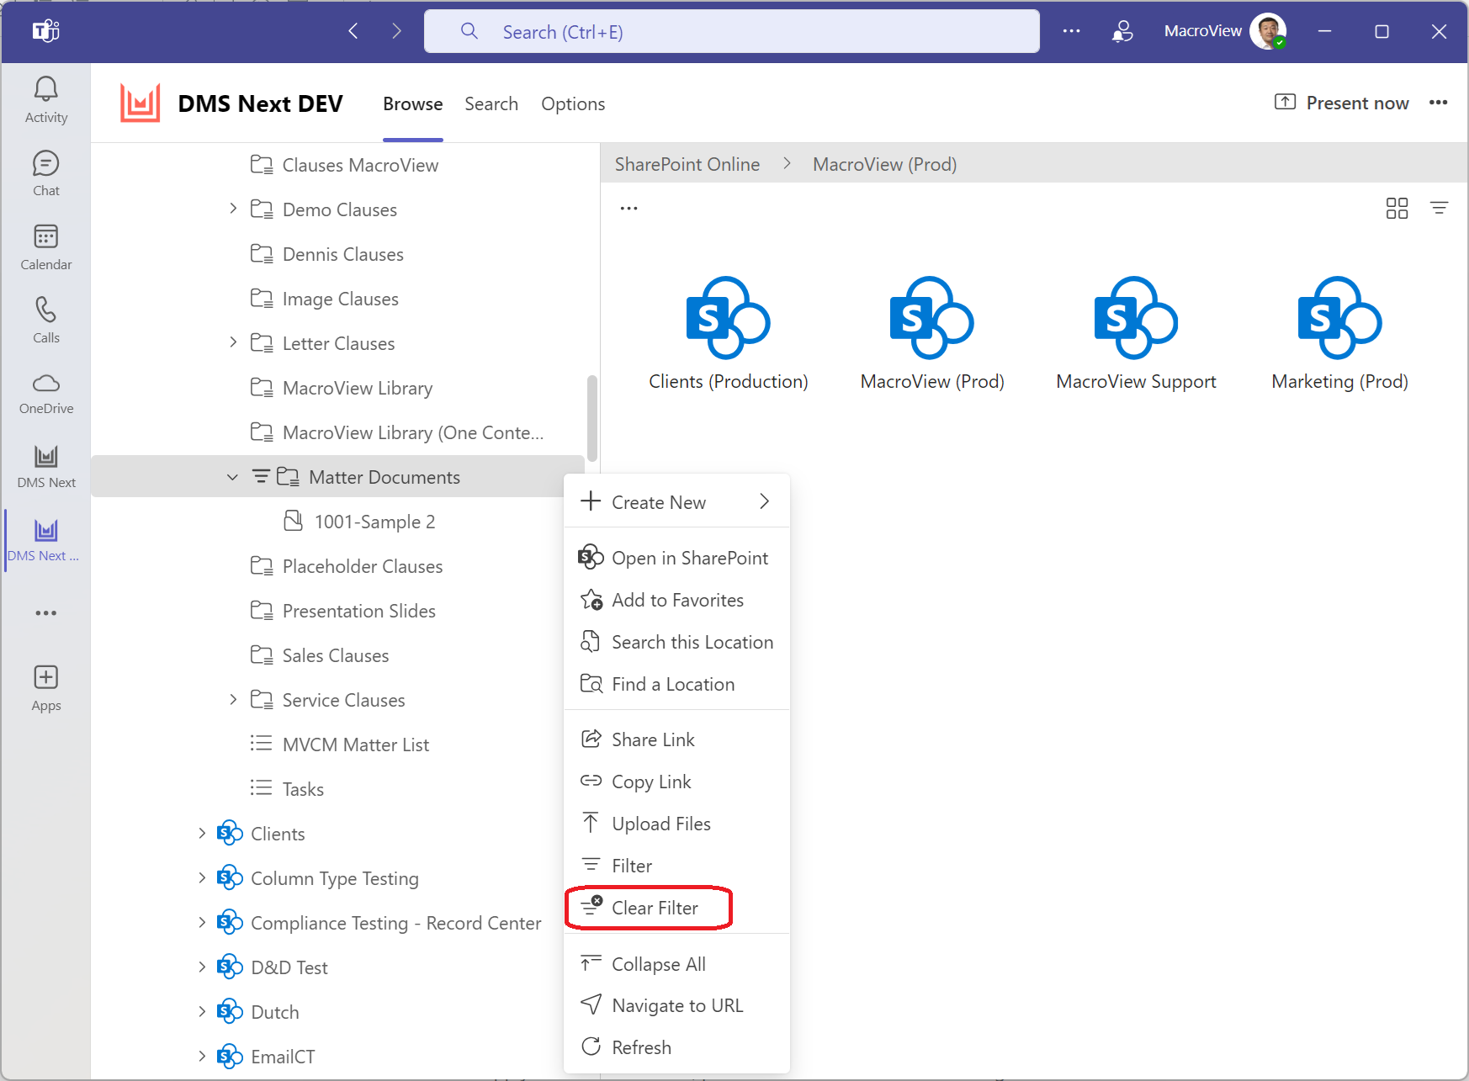Expand the Service Clauses folder
This screenshot has width=1469, height=1081.
(233, 699)
